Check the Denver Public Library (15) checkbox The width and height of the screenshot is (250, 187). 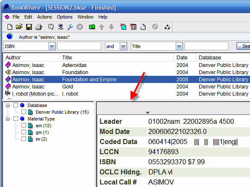coord(24,112)
